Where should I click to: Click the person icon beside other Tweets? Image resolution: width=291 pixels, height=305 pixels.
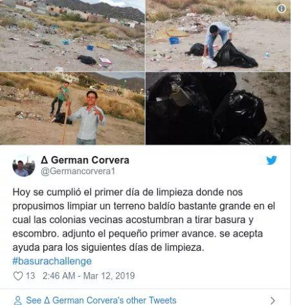pos(17,300)
